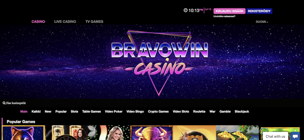Expand the Suomi language dropdown
This screenshot has height=140, width=304.
pyautogui.click(x=262, y=22)
